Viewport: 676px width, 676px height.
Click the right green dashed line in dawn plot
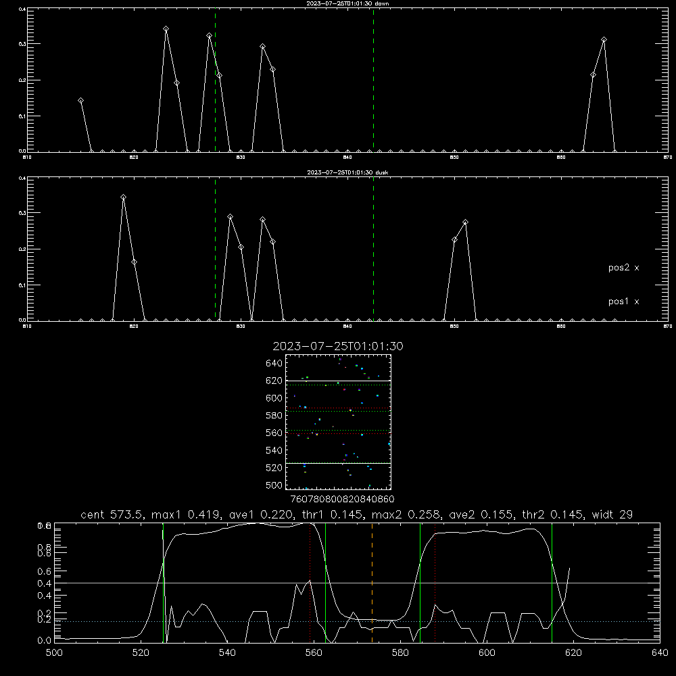click(x=373, y=80)
